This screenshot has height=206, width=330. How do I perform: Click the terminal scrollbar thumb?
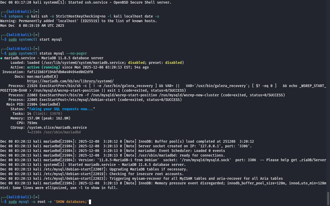[x=328, y=198]
